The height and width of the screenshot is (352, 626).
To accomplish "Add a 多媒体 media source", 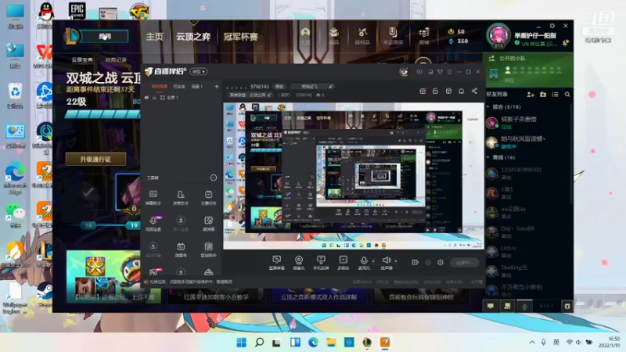I will 343,263.
